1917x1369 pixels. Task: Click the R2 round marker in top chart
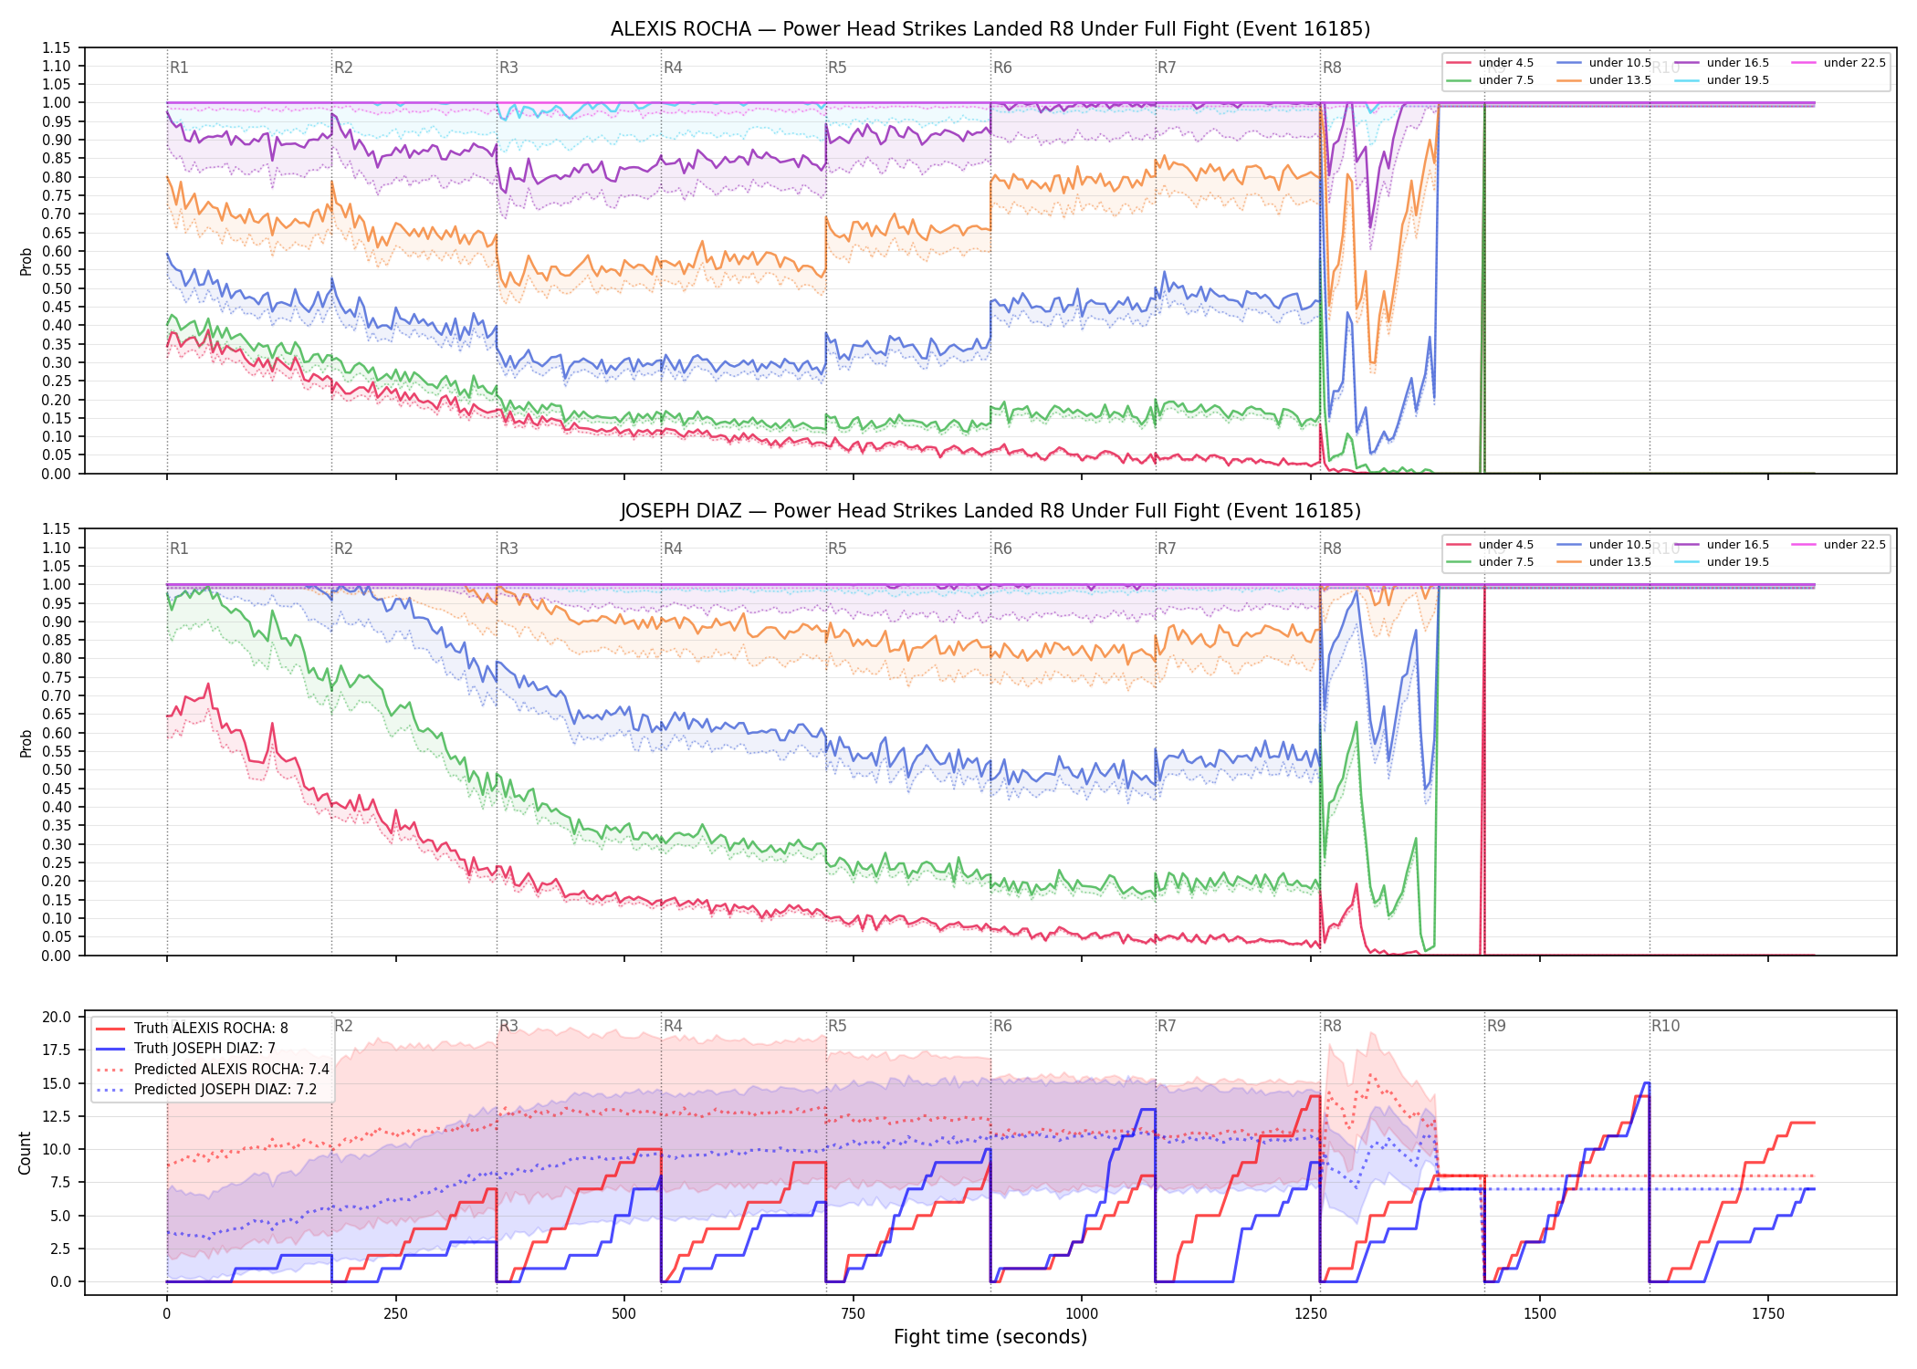(343, 68)
